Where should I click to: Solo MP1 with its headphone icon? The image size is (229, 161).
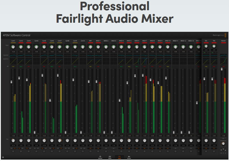click(90, 152)
